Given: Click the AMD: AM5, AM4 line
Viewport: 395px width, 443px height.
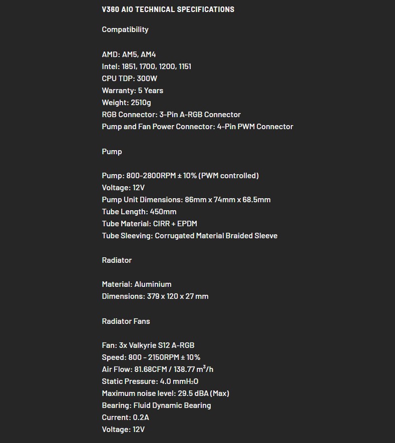Looking at the screenshot, I should coord(129,54).
